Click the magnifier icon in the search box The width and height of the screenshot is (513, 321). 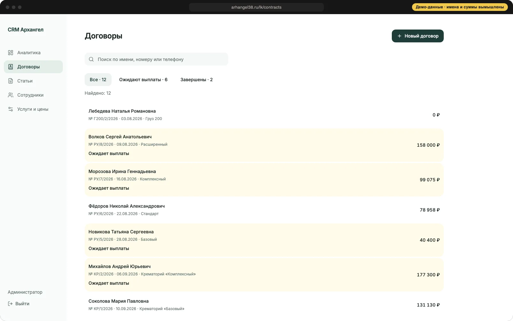(91, 59)
